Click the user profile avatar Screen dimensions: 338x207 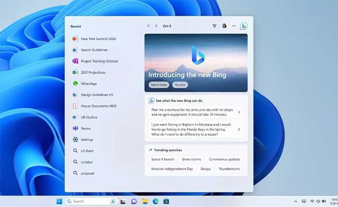click(x=224, y=26)
